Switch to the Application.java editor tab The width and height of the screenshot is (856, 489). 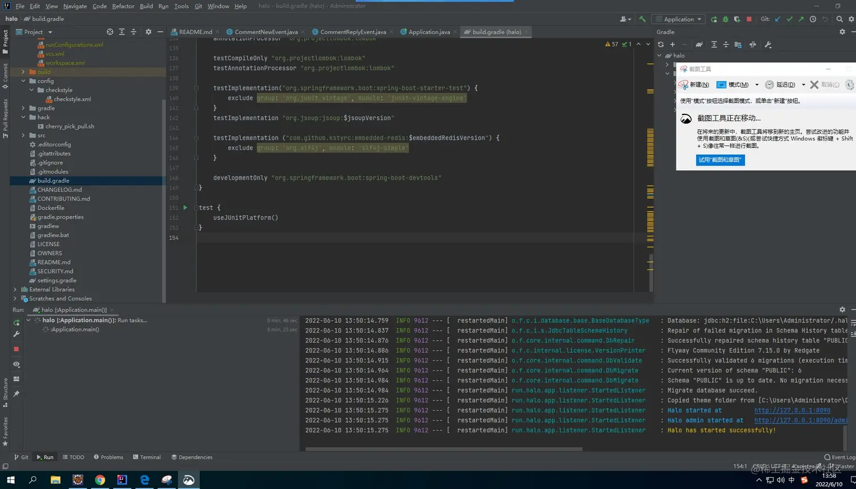(x=429, y=32)
